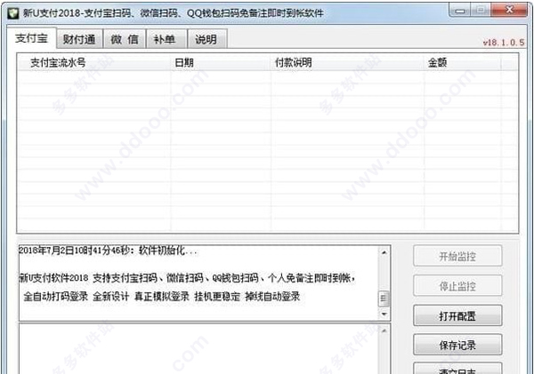Click the 开始监控 button
Screen dimensions: 534x374
457,256
